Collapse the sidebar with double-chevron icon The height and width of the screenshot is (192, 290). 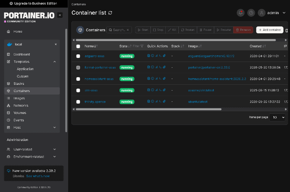coord(60,15)
